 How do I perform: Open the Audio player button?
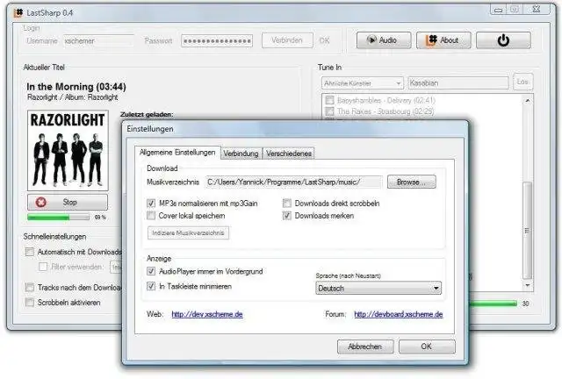(x=384, y=40)
